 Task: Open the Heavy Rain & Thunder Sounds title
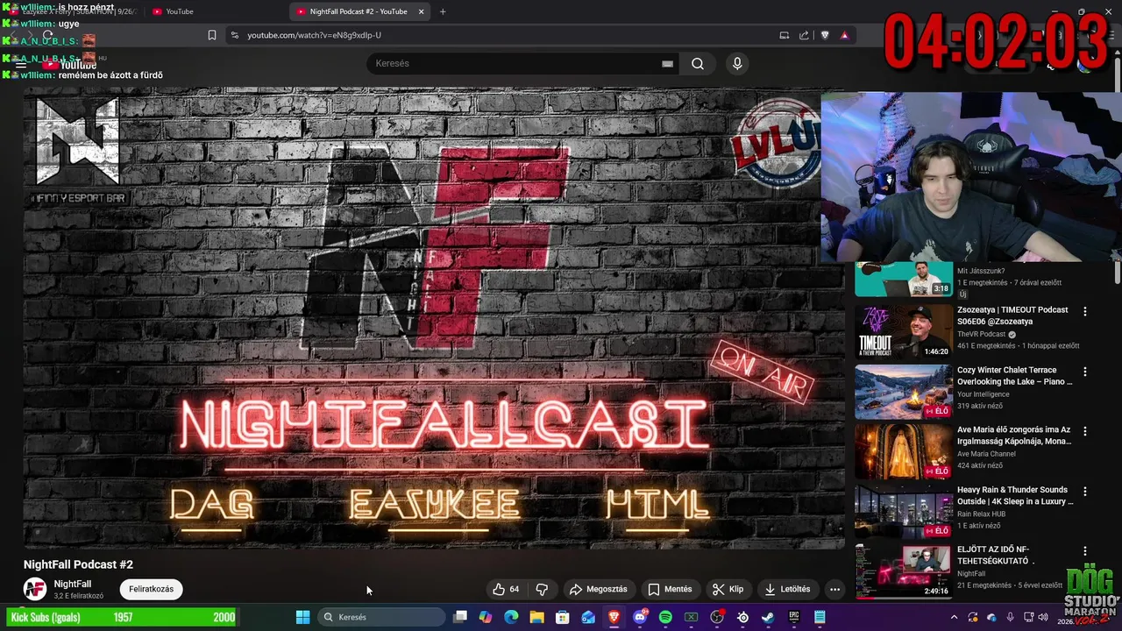point(1015,495)
